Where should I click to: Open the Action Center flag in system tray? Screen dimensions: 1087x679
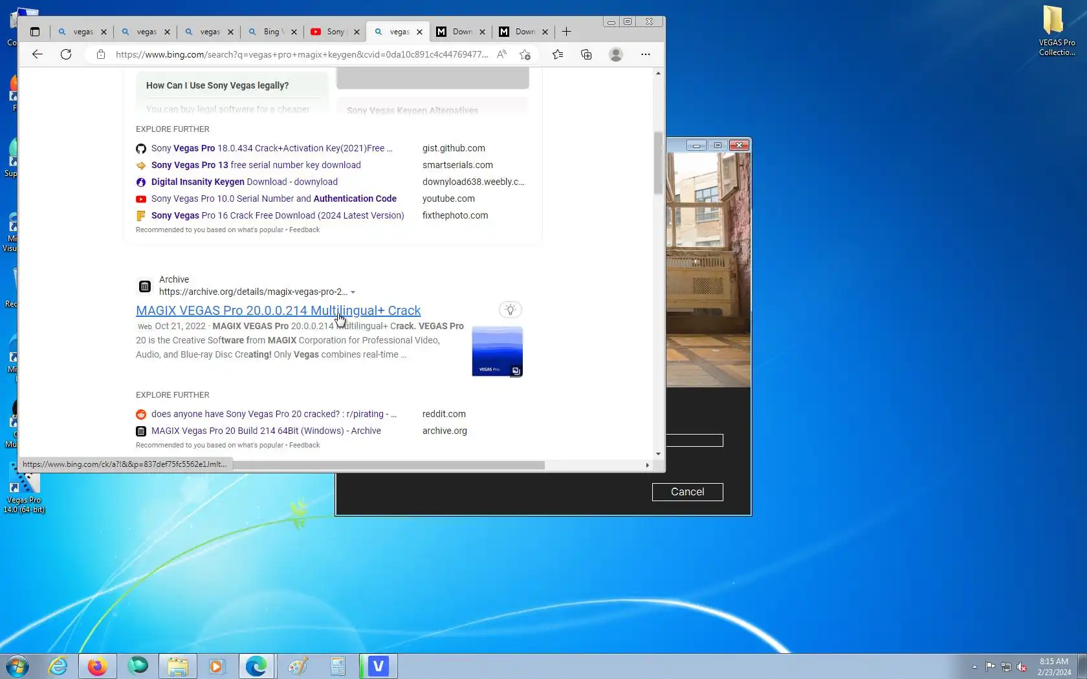tap(991, 667)
